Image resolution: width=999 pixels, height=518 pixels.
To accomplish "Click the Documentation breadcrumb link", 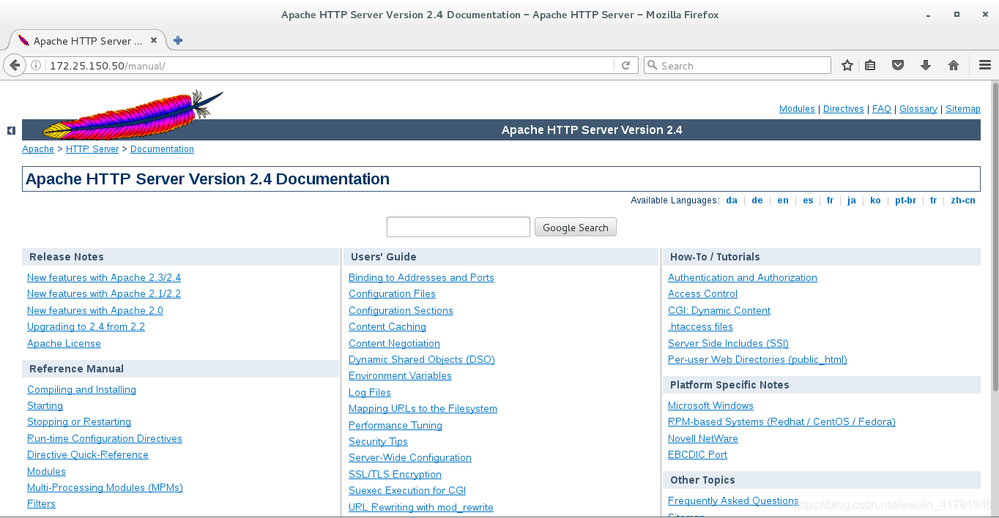I will (x=162, y=149).
